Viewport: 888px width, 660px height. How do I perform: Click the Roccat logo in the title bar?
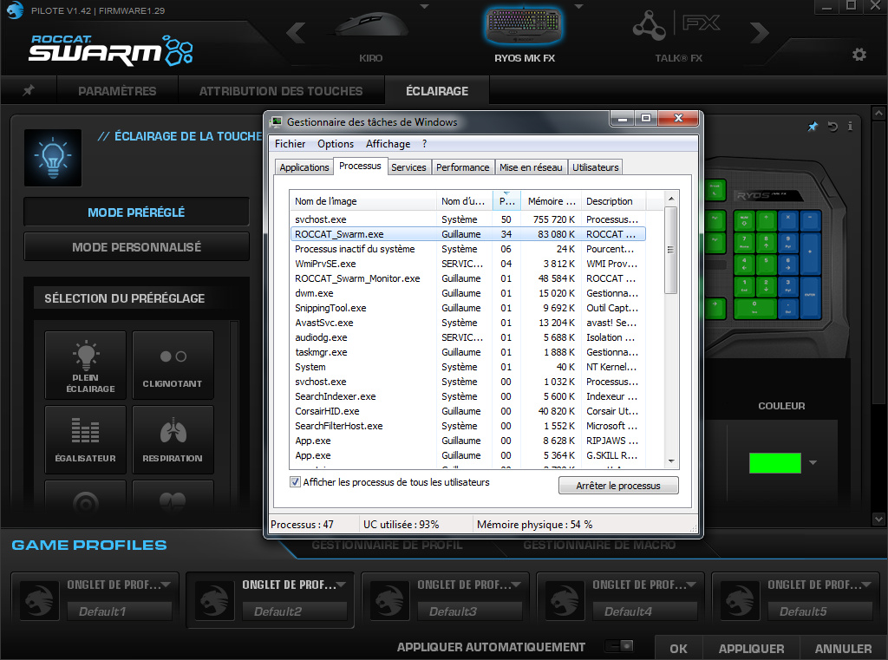click(x=14, y=10)
